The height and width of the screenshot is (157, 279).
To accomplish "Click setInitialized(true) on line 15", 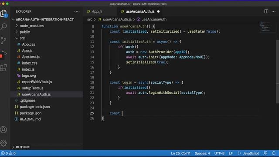I will [147, 62].
